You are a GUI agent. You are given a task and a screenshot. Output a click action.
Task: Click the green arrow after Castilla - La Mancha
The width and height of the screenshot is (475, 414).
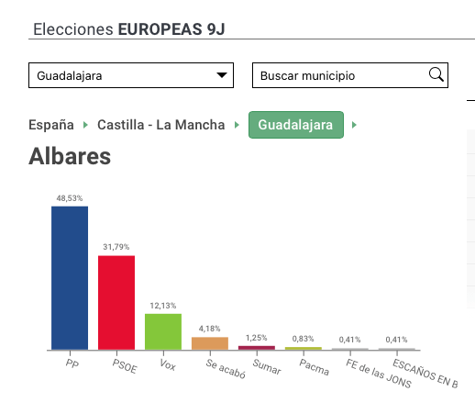(237, 125)
